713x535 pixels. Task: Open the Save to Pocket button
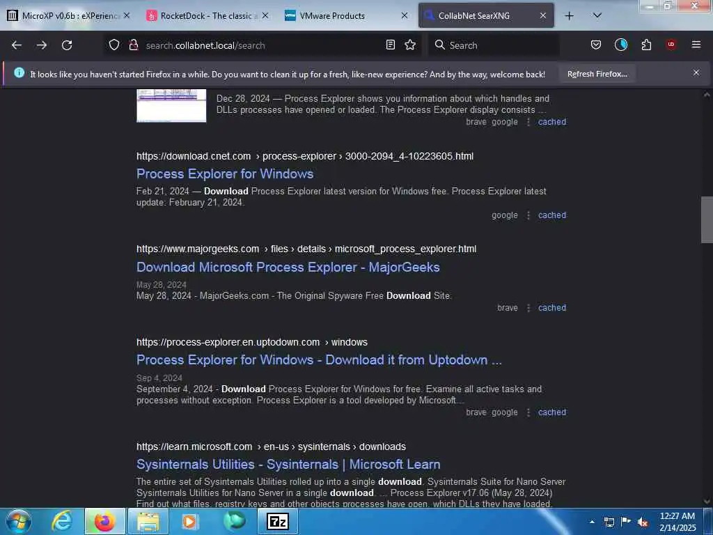click(x=596, y=45)
